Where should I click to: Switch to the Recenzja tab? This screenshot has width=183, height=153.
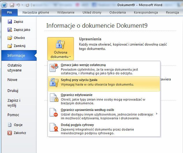click(x=172, y=12)
